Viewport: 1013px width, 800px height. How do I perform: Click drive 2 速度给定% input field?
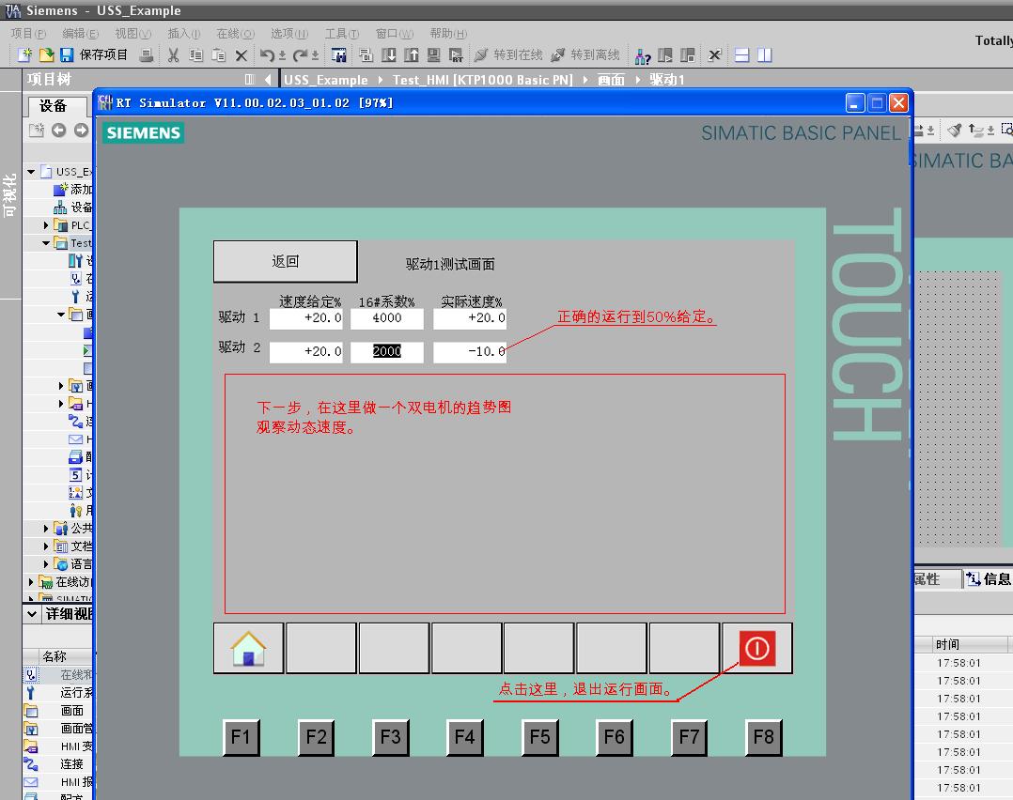(x=305, y=352)
